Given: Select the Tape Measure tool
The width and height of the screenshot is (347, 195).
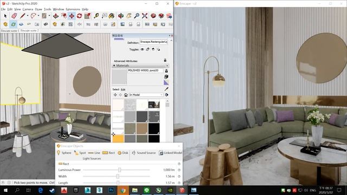Looking at the screenshot, I should [97, 16].
